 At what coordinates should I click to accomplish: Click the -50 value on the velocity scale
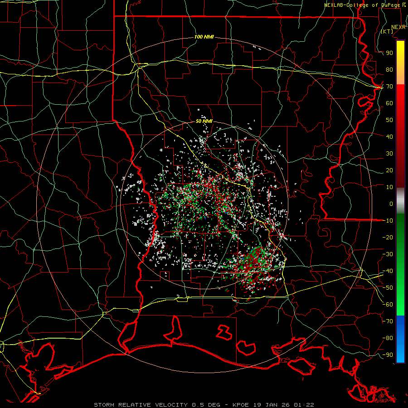388,288
